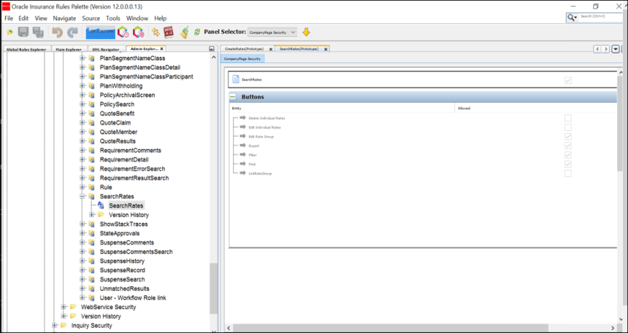Click the yellow crossed-arrows toolbar icon
628x333 pixels.
(156, 32)
